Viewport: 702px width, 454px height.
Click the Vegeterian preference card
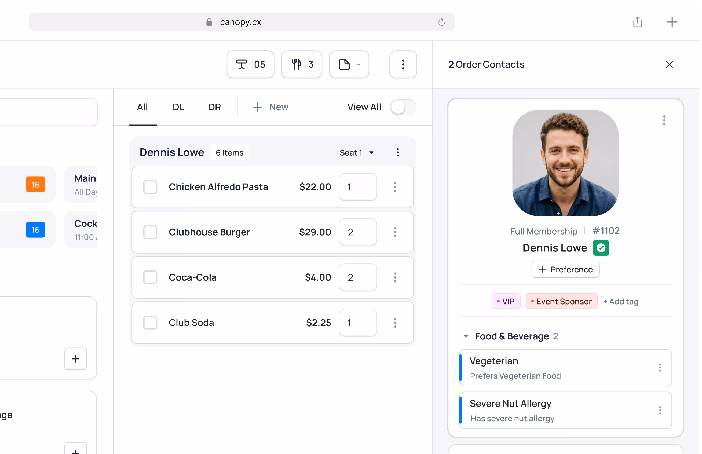[565, 368]
